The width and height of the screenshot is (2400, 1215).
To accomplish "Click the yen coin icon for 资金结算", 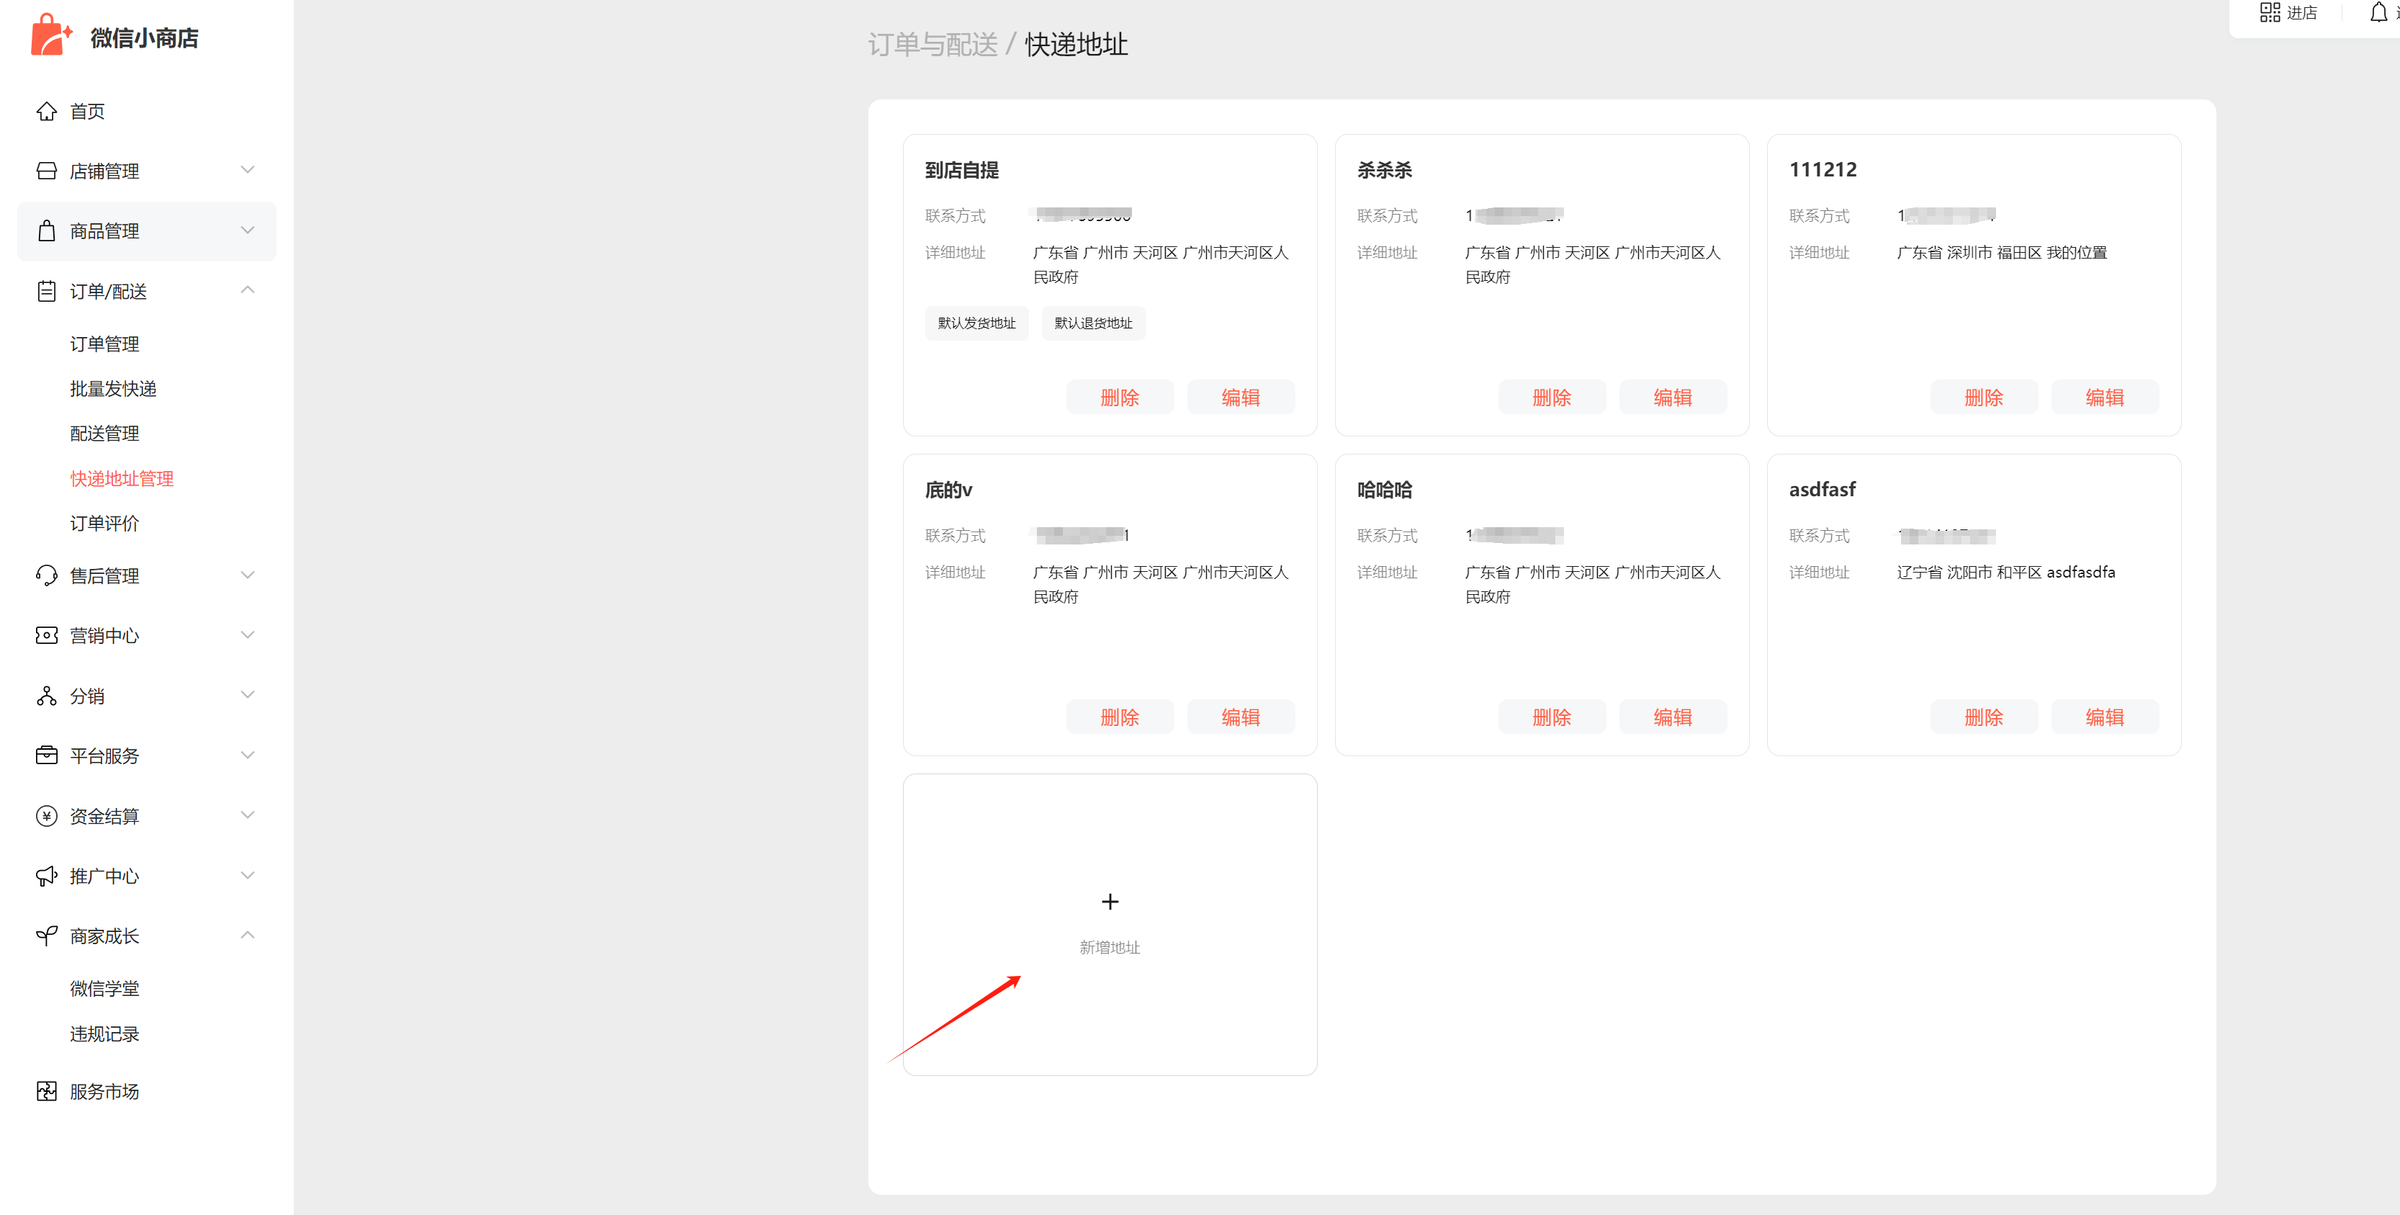I will [47, 816].
